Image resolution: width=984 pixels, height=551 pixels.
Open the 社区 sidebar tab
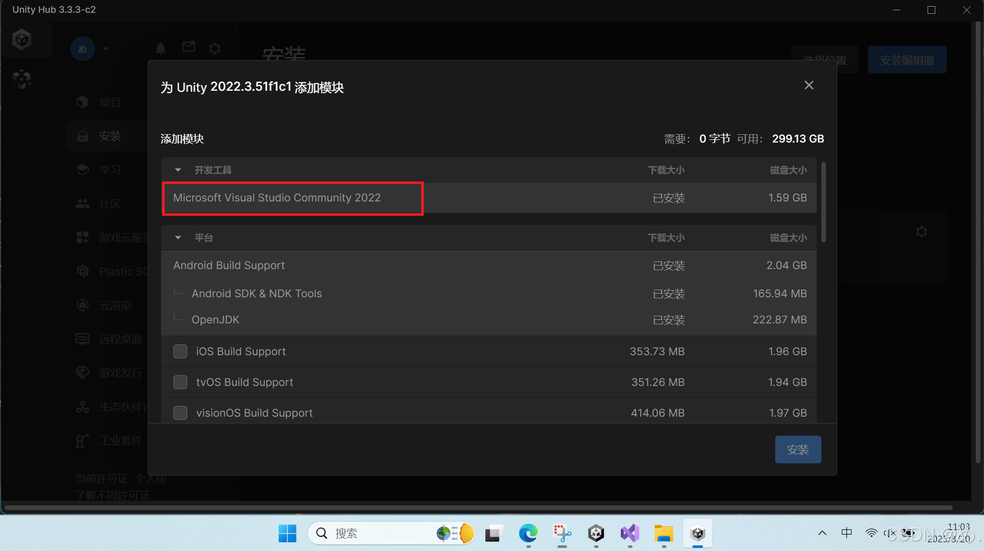click(110, 203)
